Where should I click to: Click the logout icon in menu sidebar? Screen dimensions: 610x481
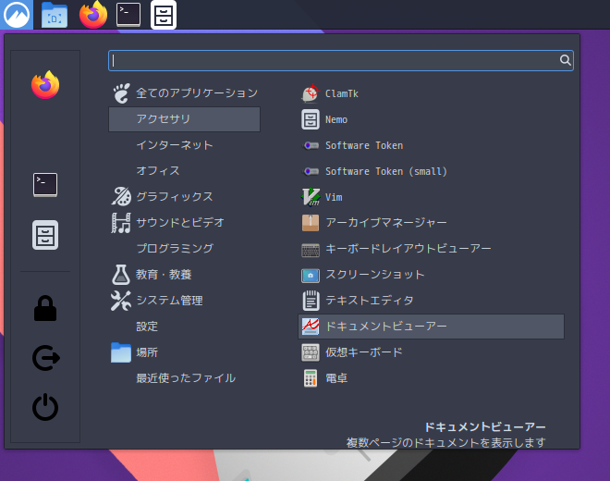coord(45,358)
